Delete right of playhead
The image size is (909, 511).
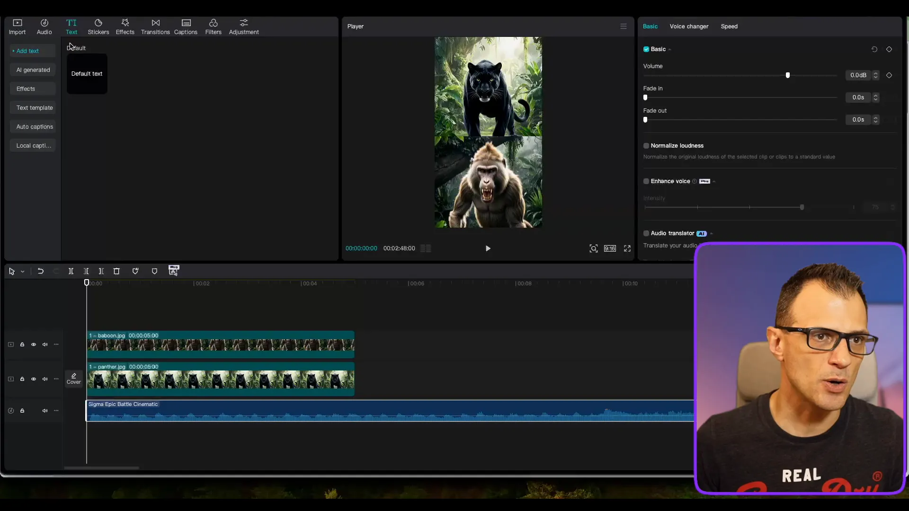(x=101, y=271)
